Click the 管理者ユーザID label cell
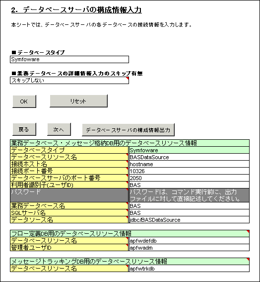 (69, 248)
